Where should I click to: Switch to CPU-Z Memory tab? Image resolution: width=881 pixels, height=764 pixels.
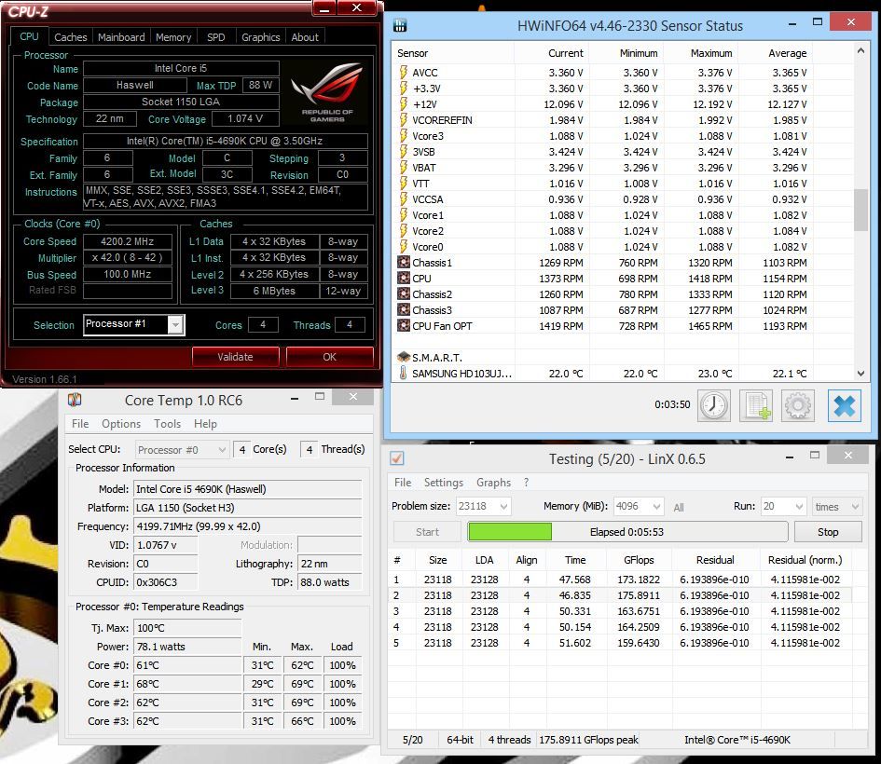[173, 37]
